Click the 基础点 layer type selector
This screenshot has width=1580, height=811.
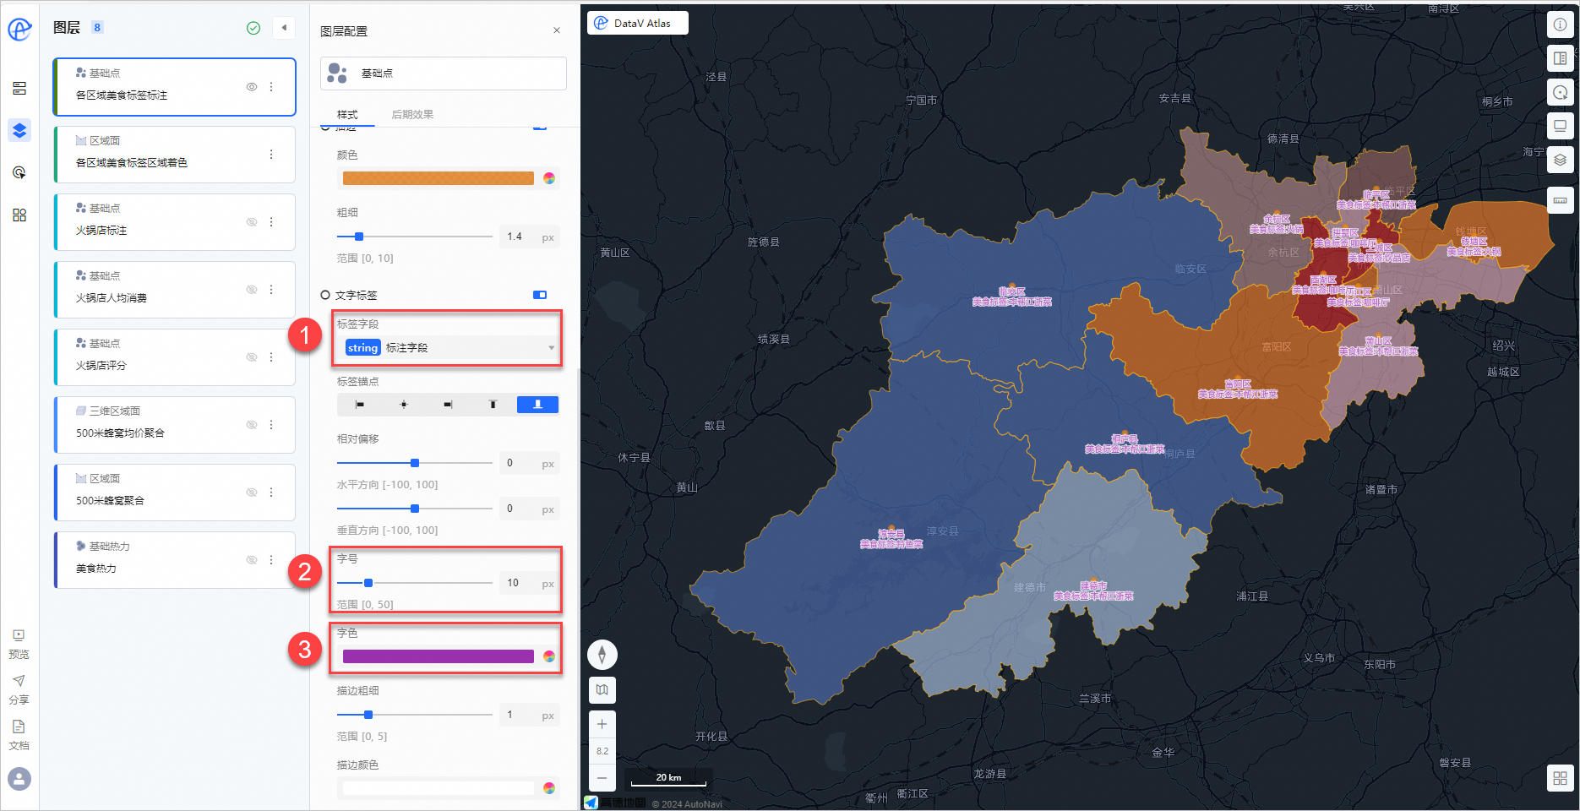(444, 73)
